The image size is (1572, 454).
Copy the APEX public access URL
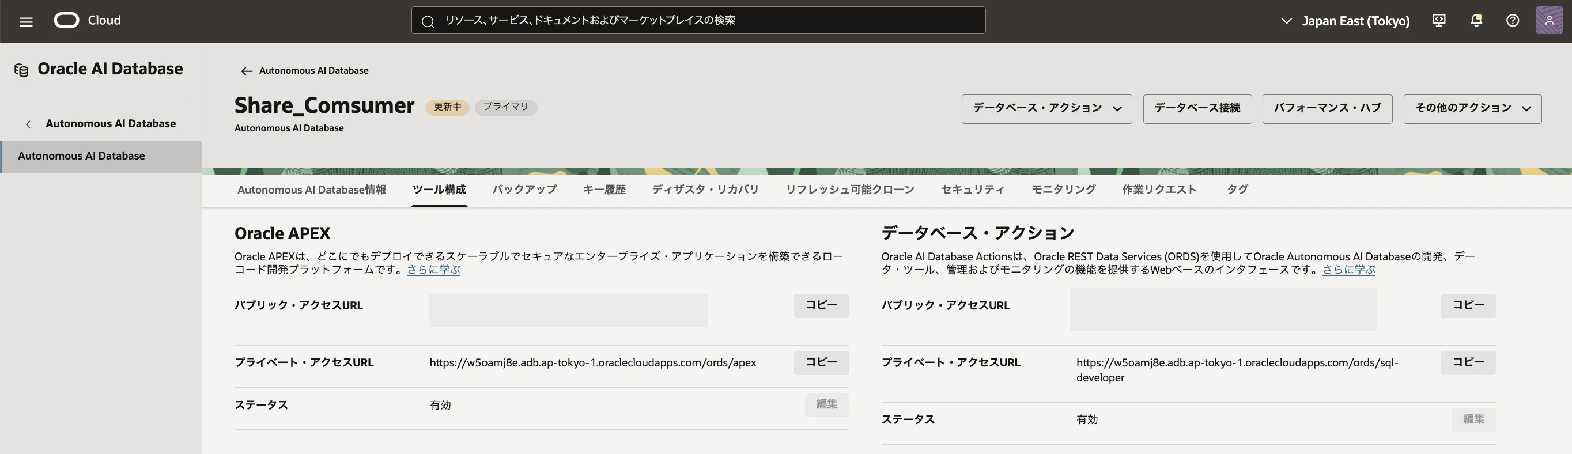click(x=821, y=305)
